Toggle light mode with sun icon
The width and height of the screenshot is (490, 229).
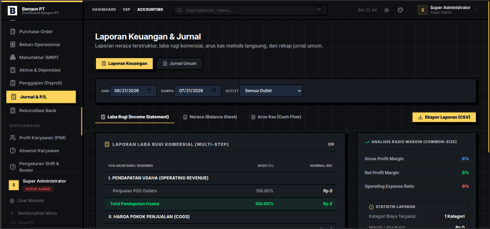[386, 10]
